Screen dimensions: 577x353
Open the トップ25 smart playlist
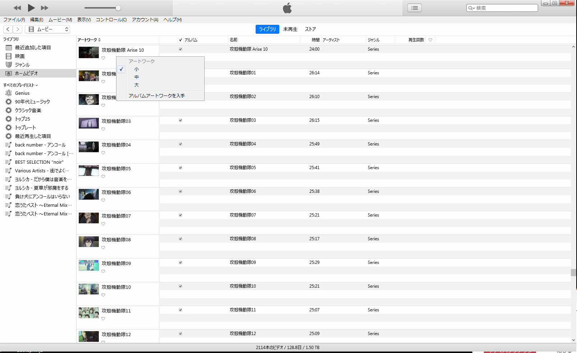pyautogui.click(x=22, y=119)
